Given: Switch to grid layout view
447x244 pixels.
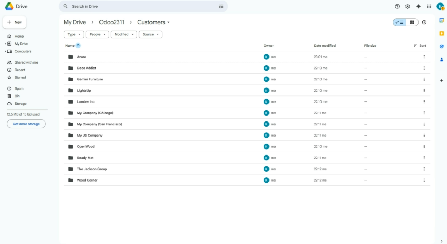Looking at the screenshot, I should 412,22.
